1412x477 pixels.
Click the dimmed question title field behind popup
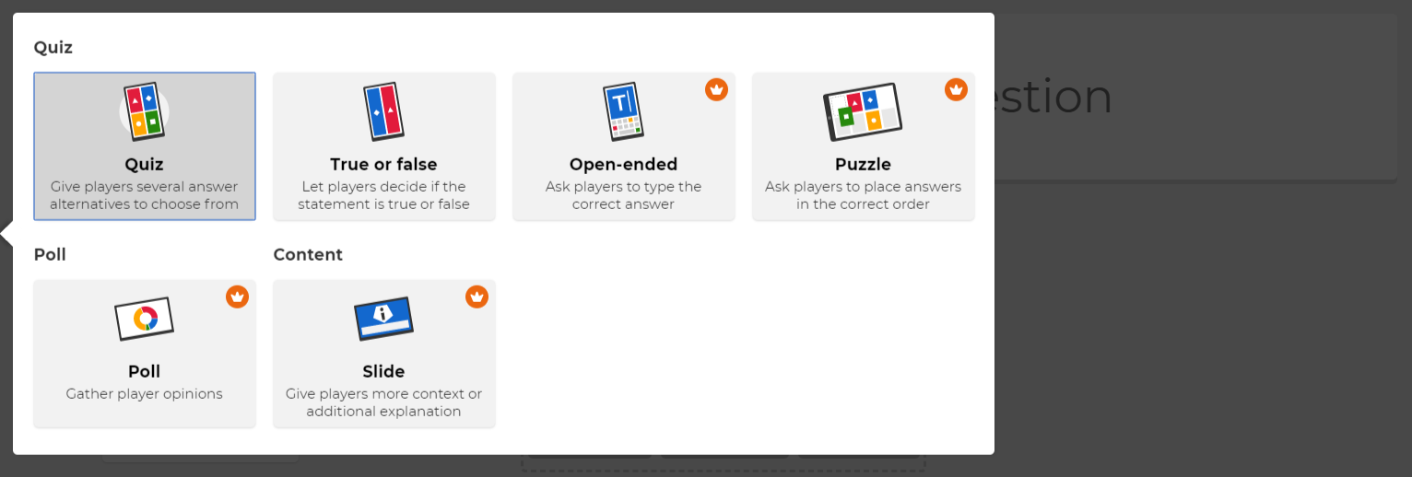(1194, 96)
